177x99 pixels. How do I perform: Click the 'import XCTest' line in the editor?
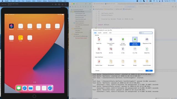pyautogui.click(x=103, y=25)
